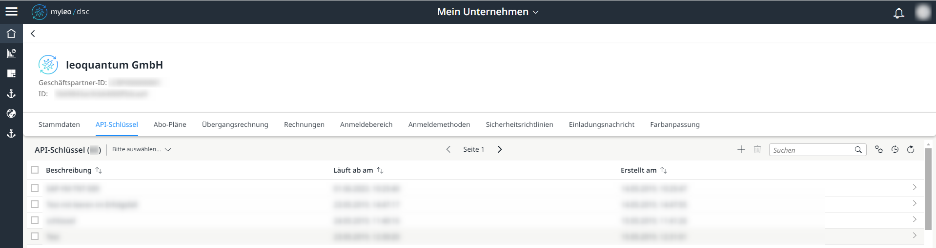Go to the previous page arrow

448,149
